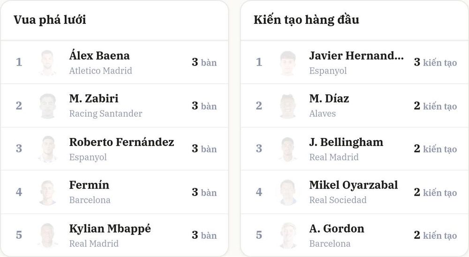This screenshot has height=257, width=469.
Task: Open M. Díaz's avatar image
Action: [x=288, y=106]
